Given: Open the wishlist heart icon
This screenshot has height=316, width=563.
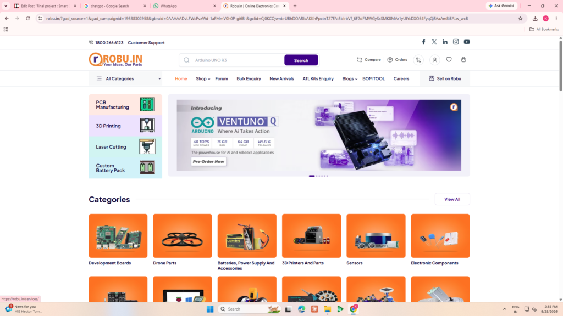Looking at the screenshot, I should pyautogui.click(x=449, y=59).
